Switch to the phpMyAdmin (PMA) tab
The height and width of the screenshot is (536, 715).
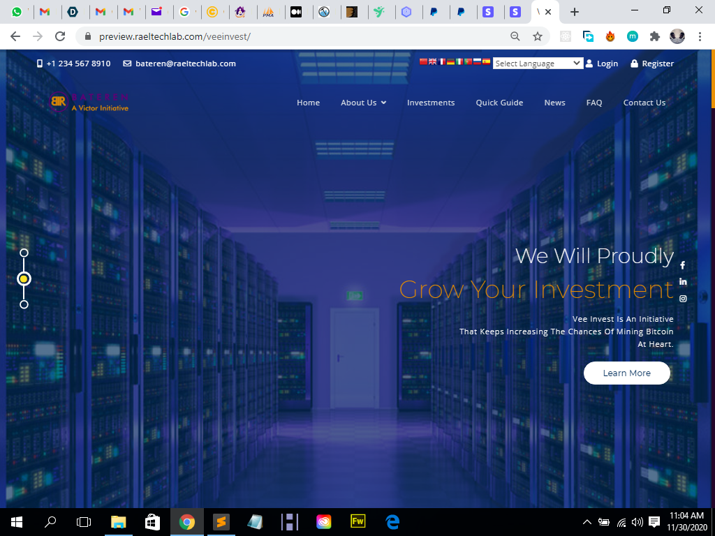pyautogui.click(x=268, y=12)
